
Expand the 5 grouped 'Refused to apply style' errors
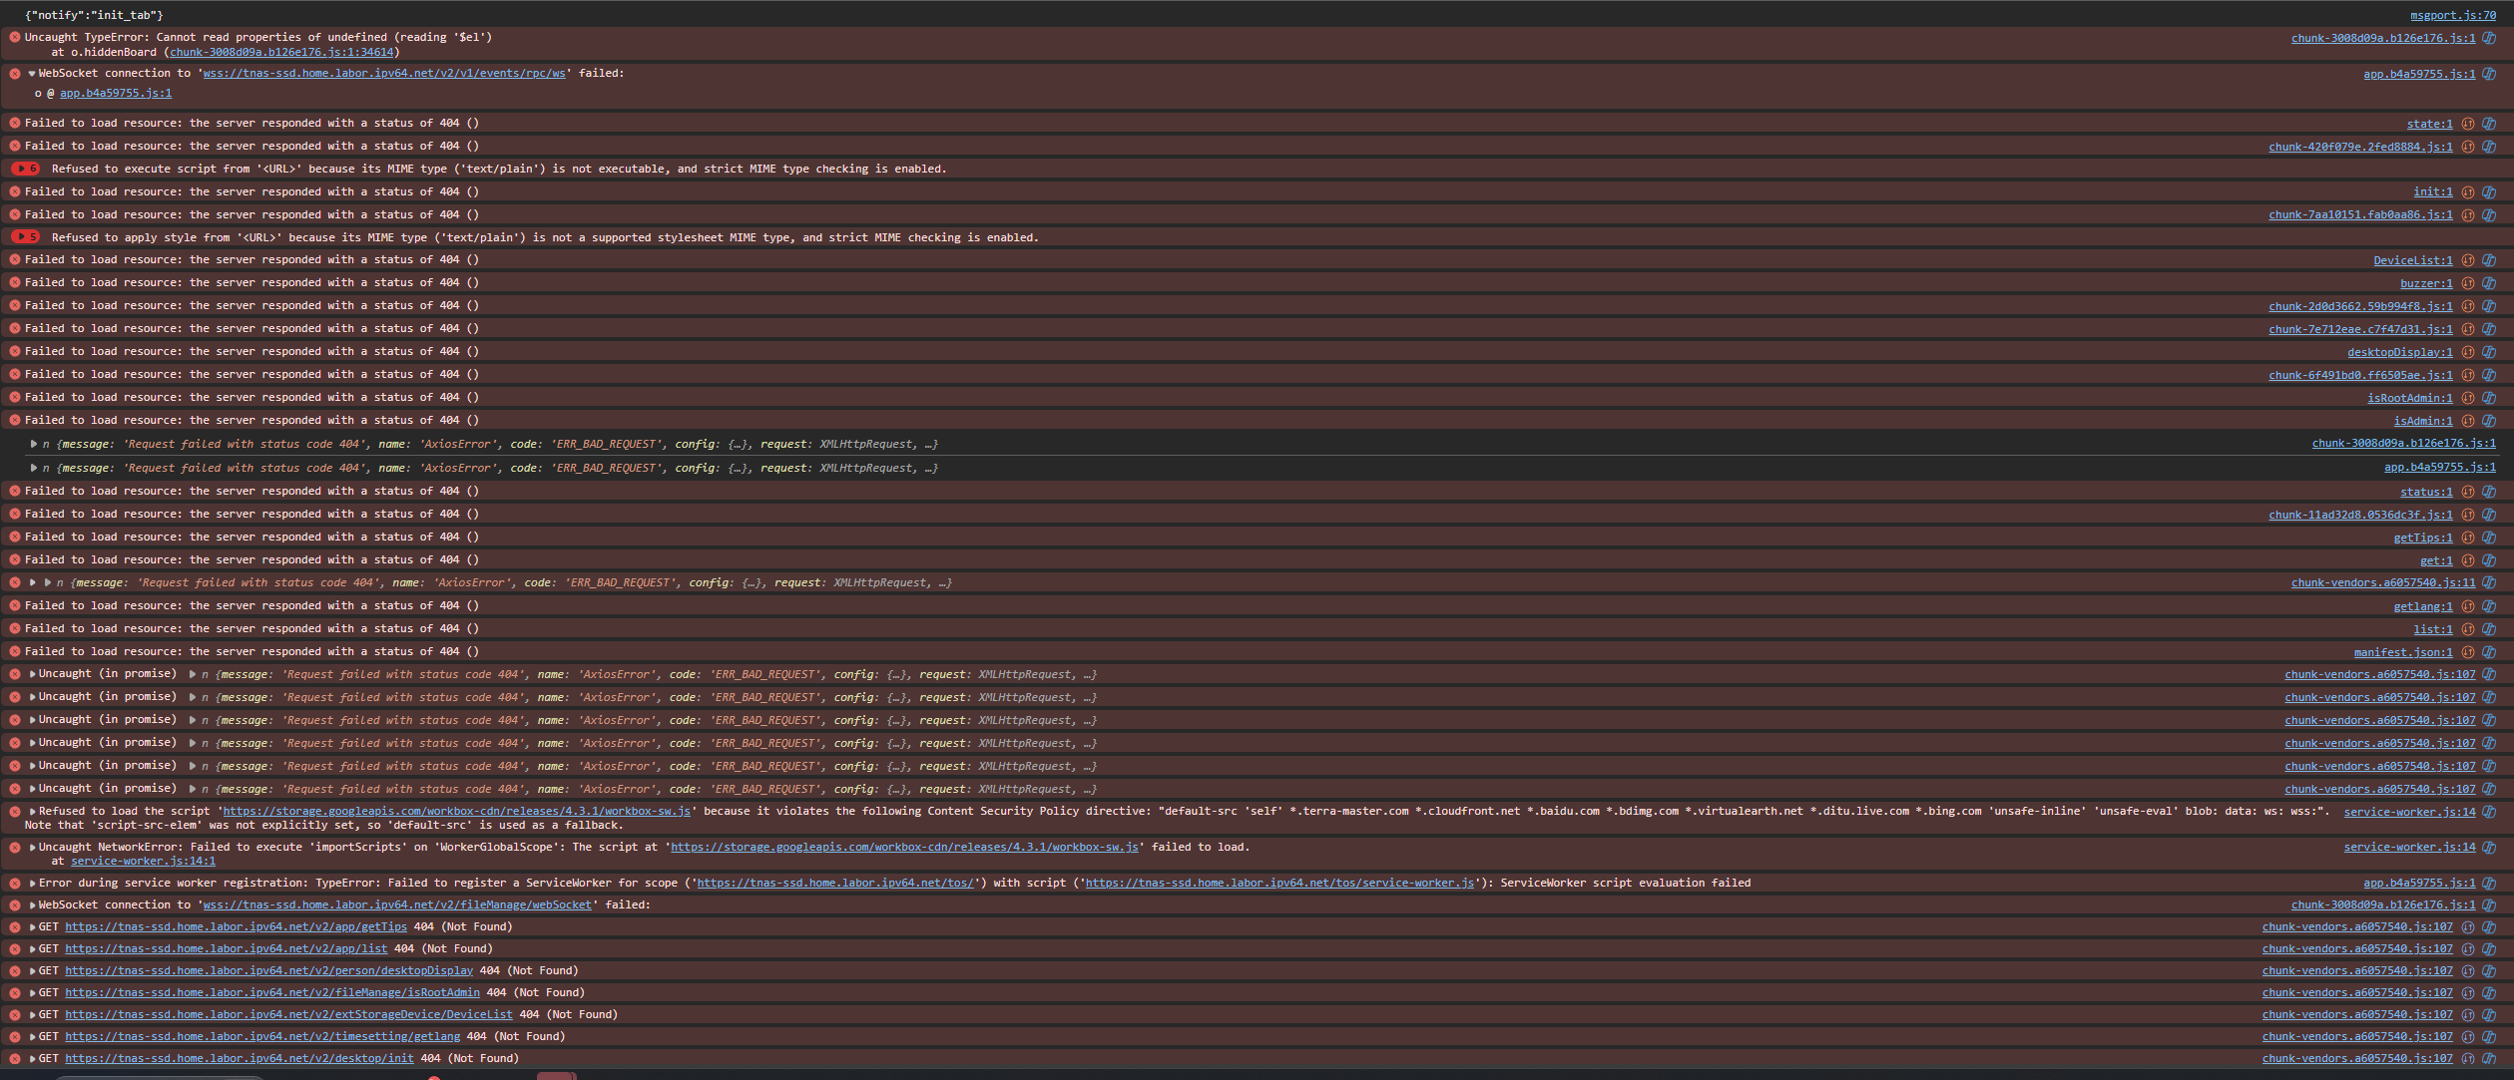[x=26, y=237]
